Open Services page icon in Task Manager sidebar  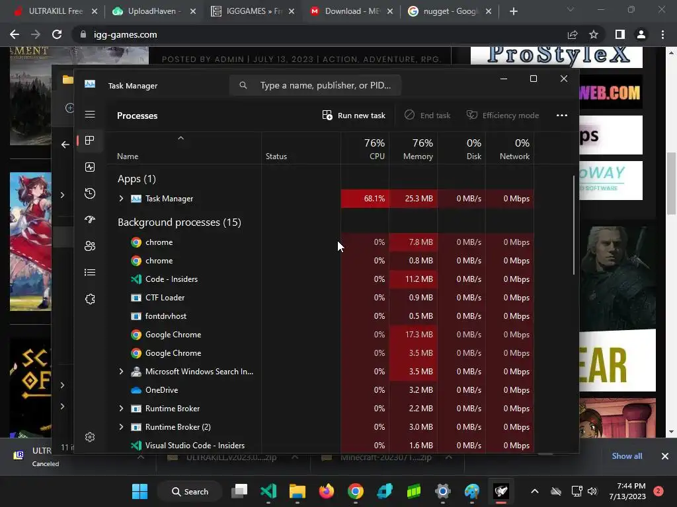pyautogui.click(x=90, y=299)
